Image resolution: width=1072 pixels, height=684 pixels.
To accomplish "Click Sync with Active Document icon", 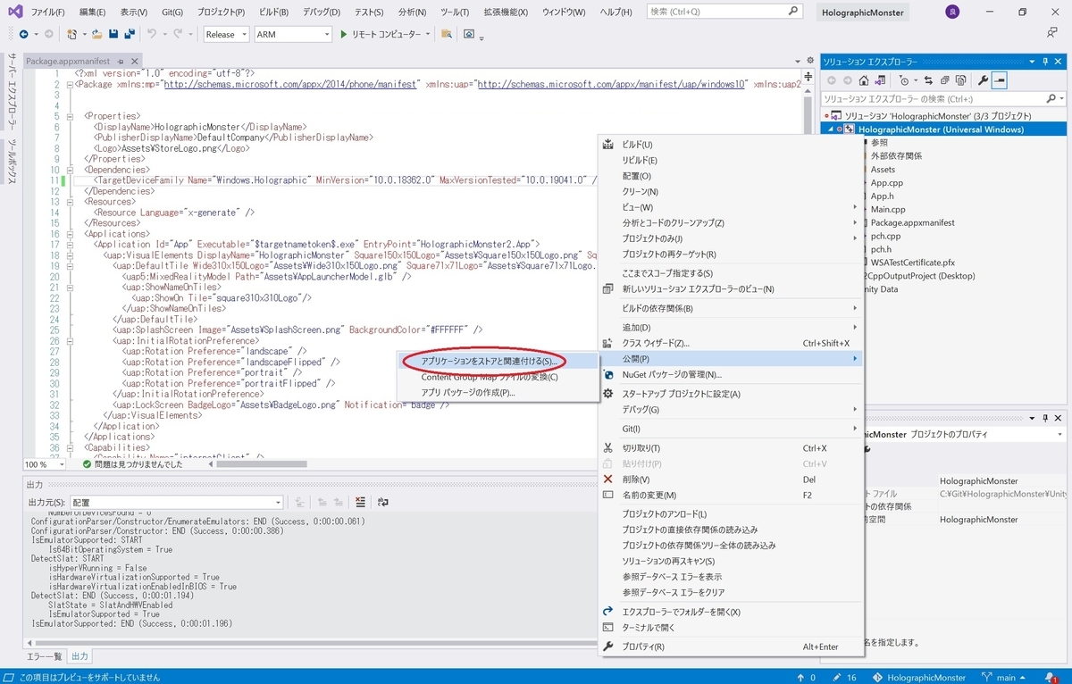I will 929,80.
